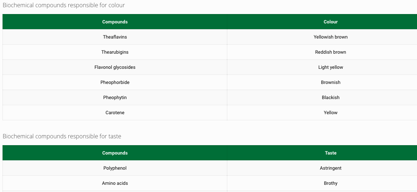Click the Compounds header in taste table
The height and width of the screenshot is (192, 417).
coord(115,153)
